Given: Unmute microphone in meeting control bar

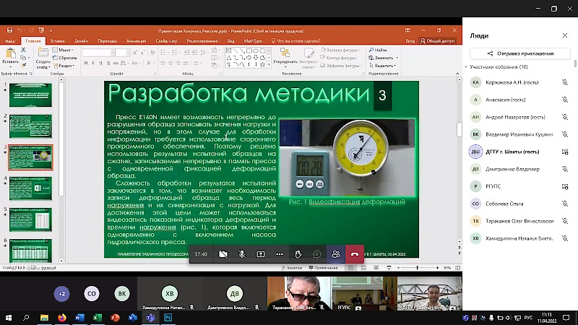Looking at the screenshot, I should tap(242, 254).
